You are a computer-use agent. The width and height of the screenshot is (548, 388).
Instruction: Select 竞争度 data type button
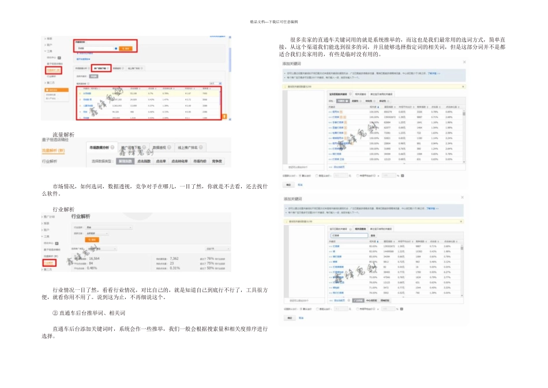217,161
